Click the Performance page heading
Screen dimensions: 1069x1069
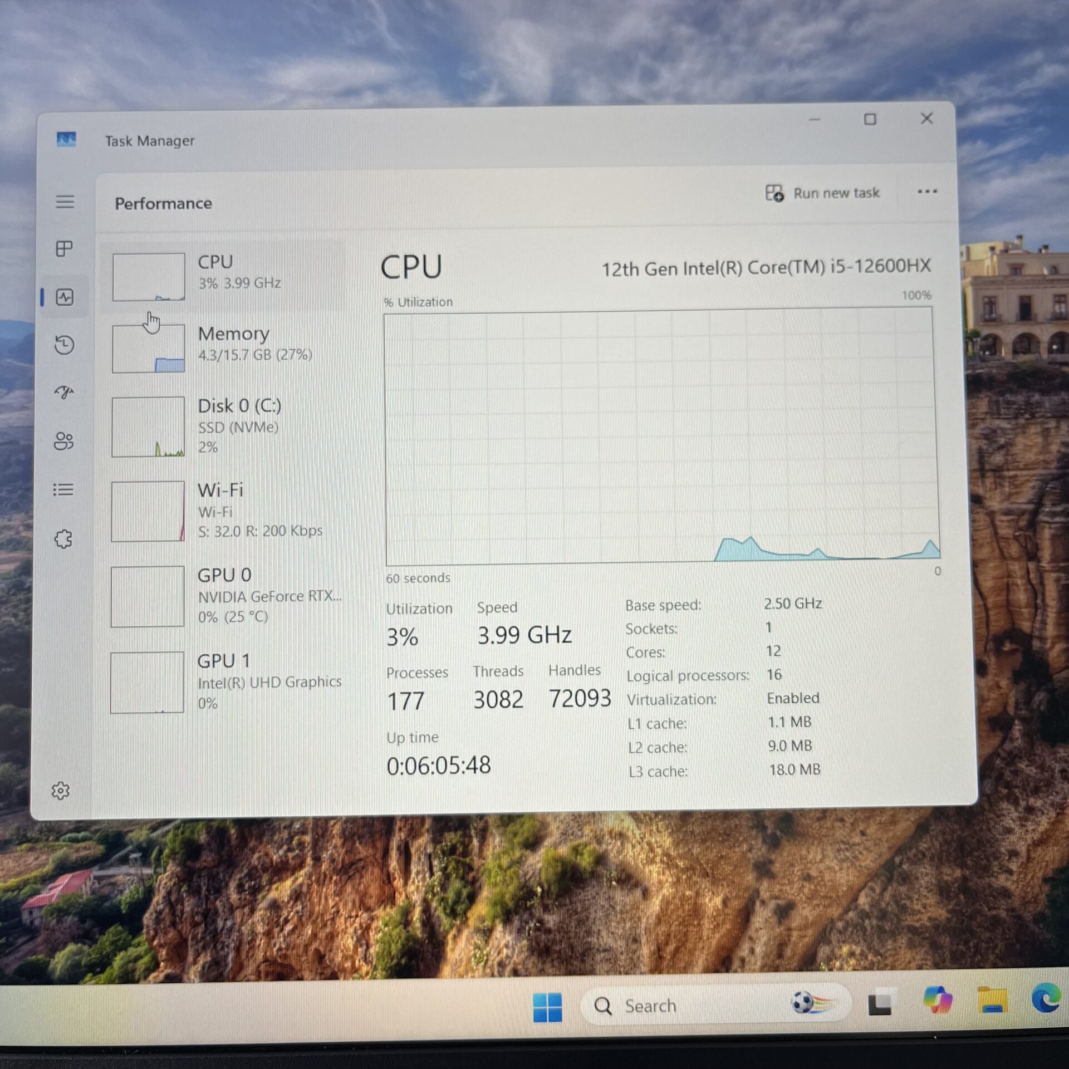(163, 204)
